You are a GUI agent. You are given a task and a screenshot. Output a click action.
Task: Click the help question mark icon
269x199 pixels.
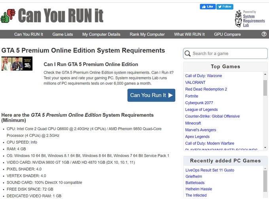point(264,34)
